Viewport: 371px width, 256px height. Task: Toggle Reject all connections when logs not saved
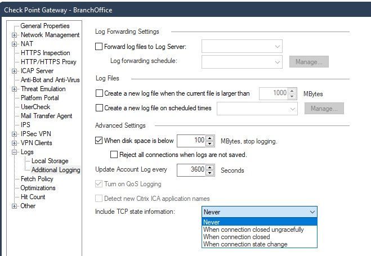coord(115,154)
